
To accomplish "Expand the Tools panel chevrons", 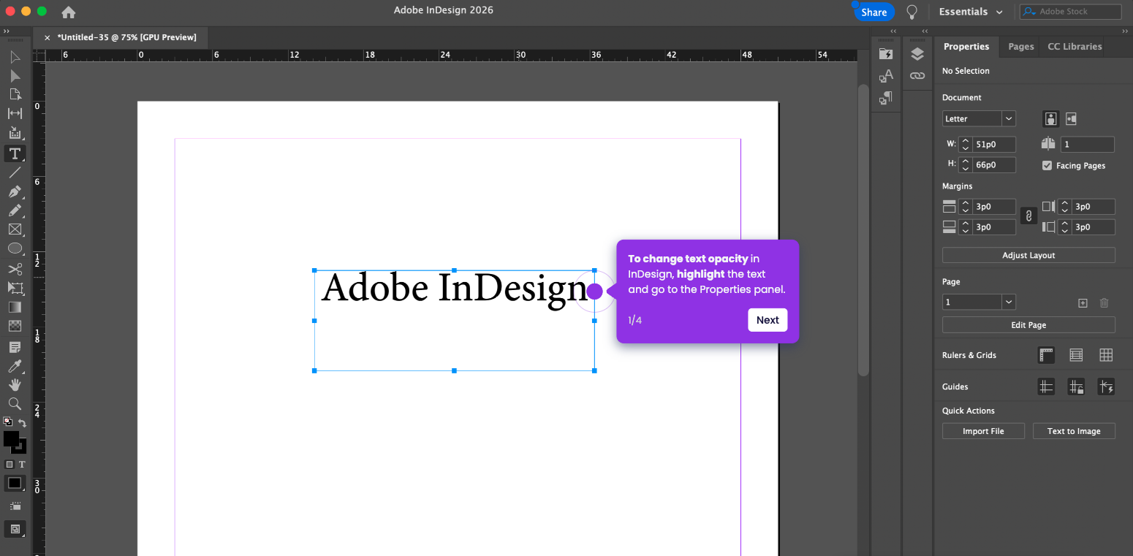I will coord(6,31).
